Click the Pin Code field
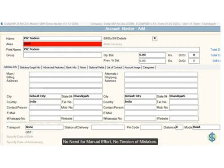Image resolution: width=224 pixels, height=168 pixels. coord(151,127)
